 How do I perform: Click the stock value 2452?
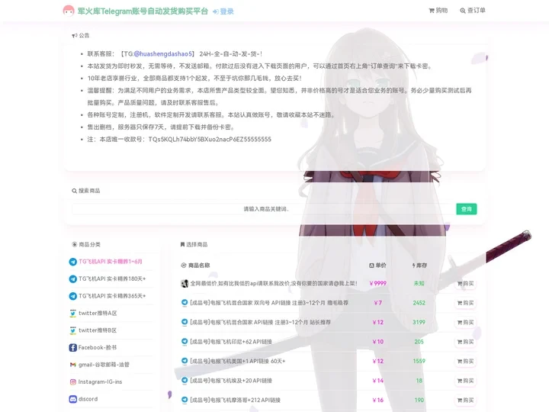(x=419, y=303)
